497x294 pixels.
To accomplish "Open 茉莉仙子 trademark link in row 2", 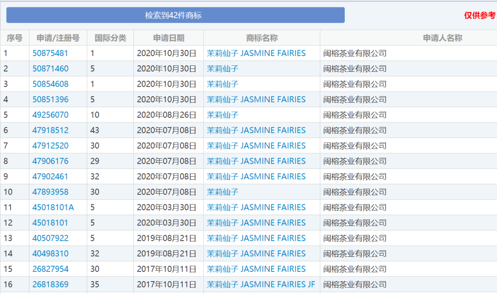I will (x=223, y=69).
